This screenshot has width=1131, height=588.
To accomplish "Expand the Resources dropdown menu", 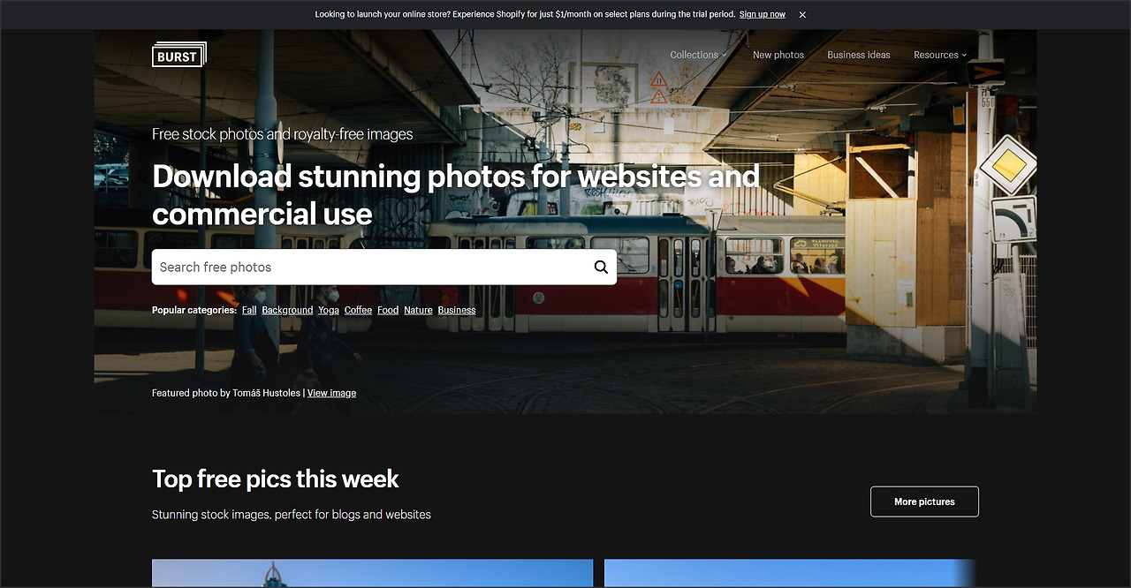I will [940, 55].
